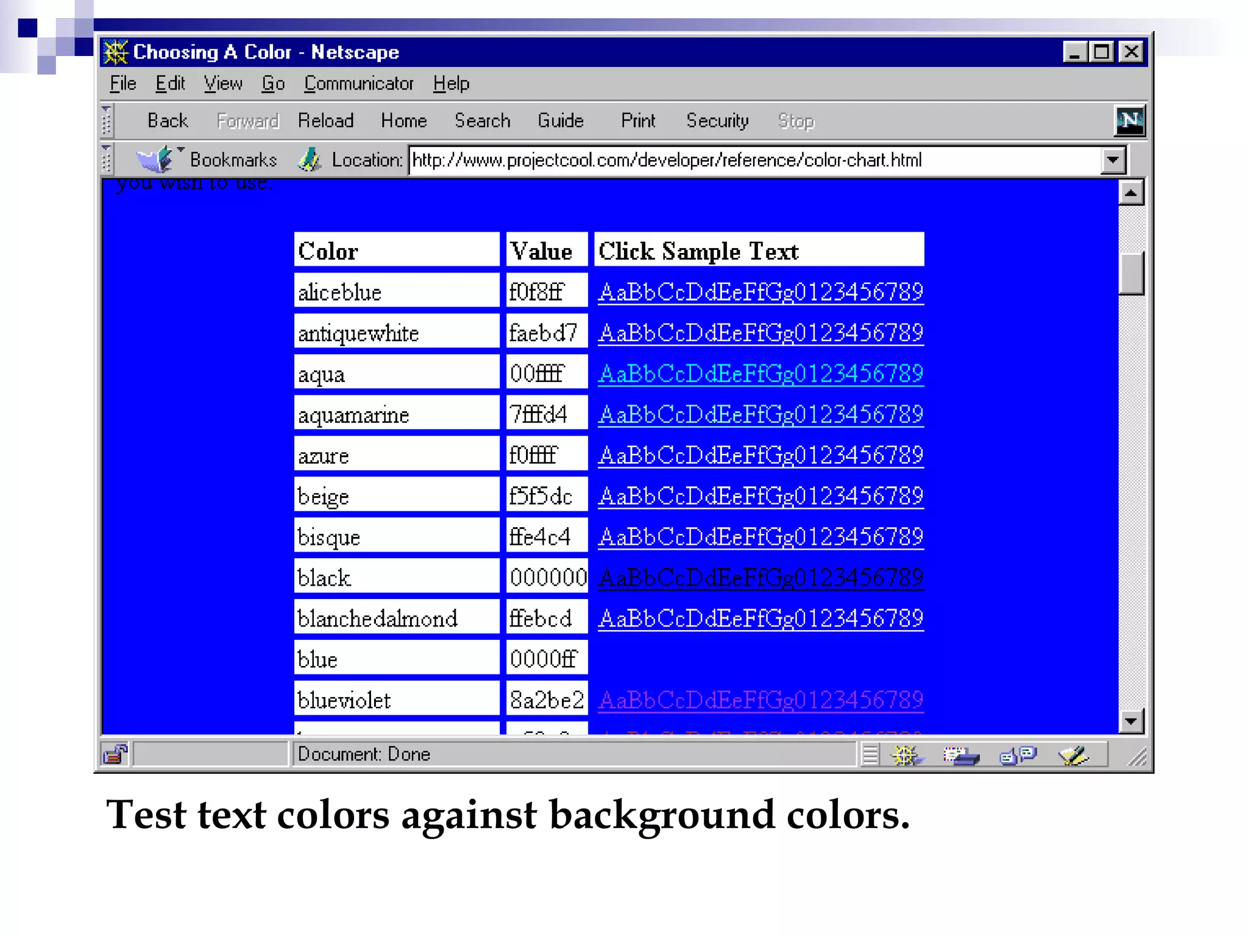Open the View menu

[223, 83]
